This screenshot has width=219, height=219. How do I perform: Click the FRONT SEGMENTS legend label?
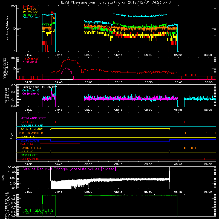pyautogui.click(x=38, y=210)
